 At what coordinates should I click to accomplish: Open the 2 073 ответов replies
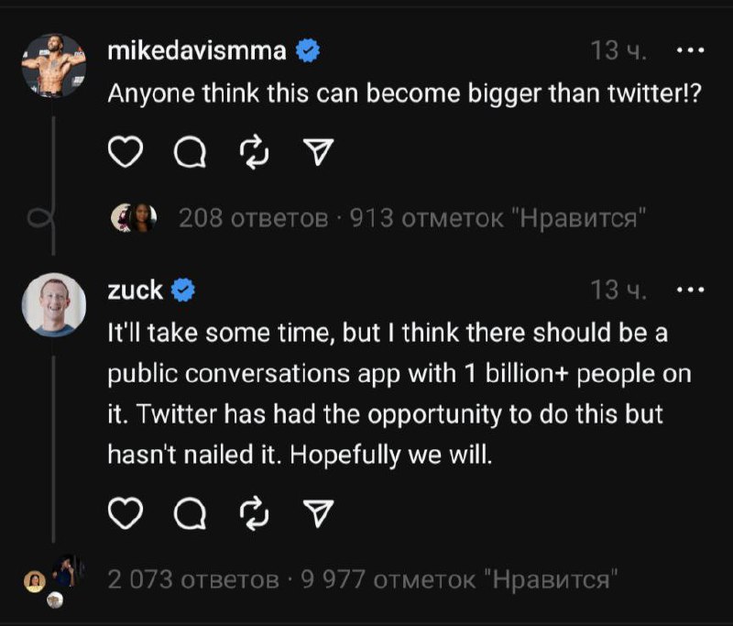[193, 579]
